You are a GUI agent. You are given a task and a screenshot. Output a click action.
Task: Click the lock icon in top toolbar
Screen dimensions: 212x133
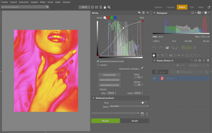pyautogui.click(x=105, y=7)
